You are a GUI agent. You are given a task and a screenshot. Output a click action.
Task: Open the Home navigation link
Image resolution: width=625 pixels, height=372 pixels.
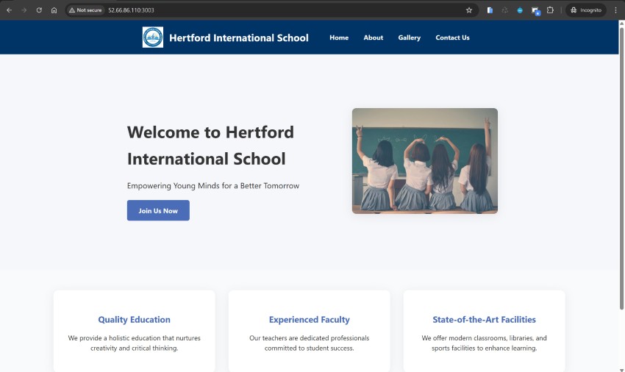[339, 37]
